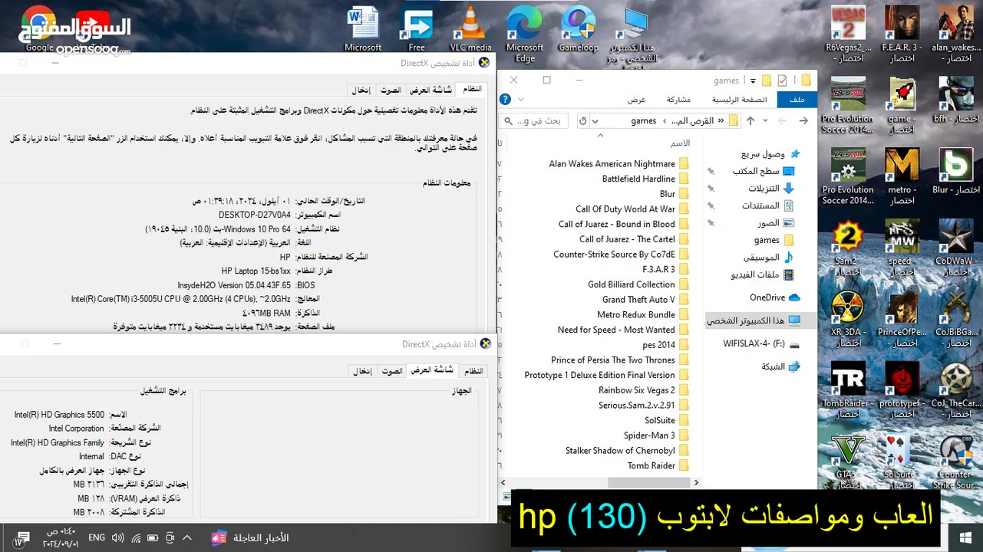Select إدخال tab in DirectX display device window
Image resolution: width=983 pixels, height=552 pixels.
pyautogui.click(x=362, y=371)
